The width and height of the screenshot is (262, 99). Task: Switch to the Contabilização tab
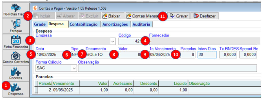(83, 24)
